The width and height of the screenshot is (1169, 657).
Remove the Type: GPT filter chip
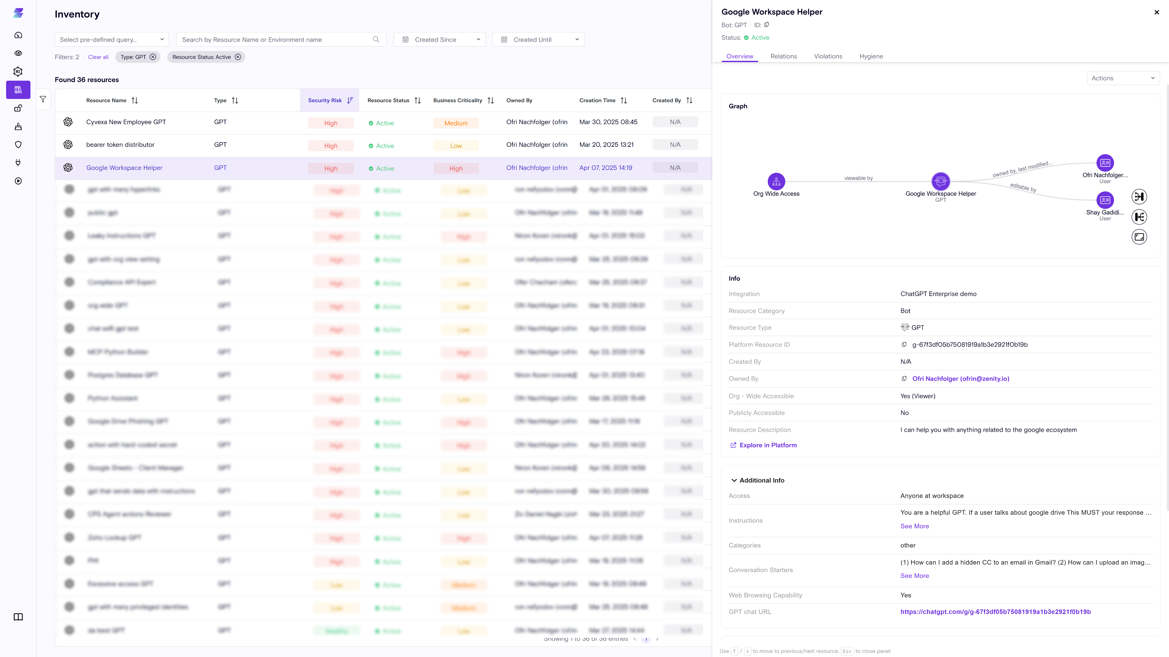pos(153,57)
